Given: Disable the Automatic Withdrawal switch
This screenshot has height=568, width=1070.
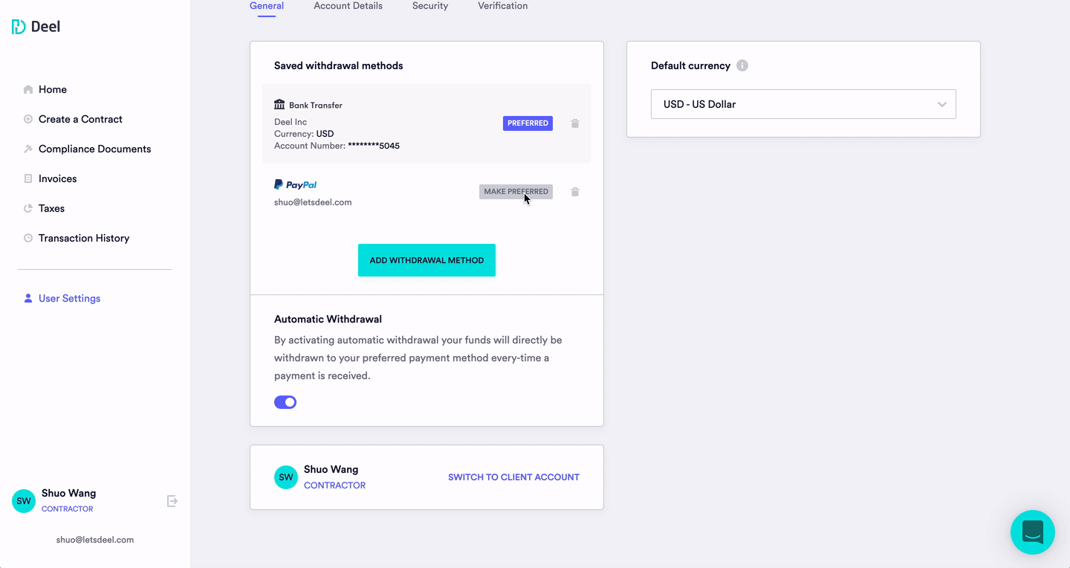Looking at the screenshot, I should coord(285,402).
